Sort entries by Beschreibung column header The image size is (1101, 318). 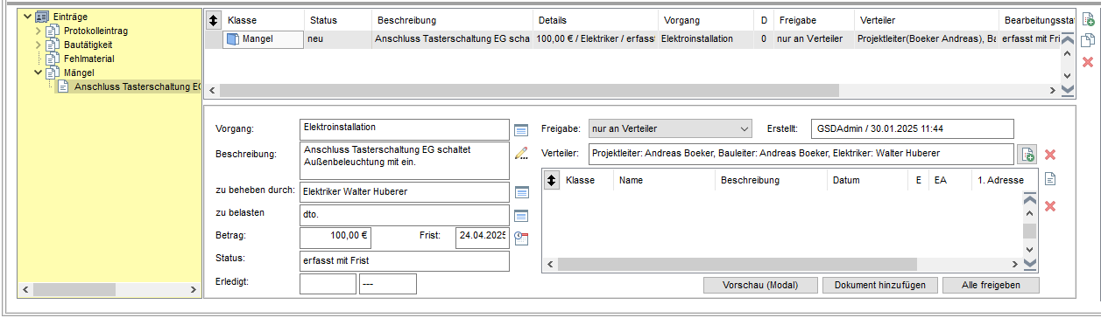click(451, 19)
